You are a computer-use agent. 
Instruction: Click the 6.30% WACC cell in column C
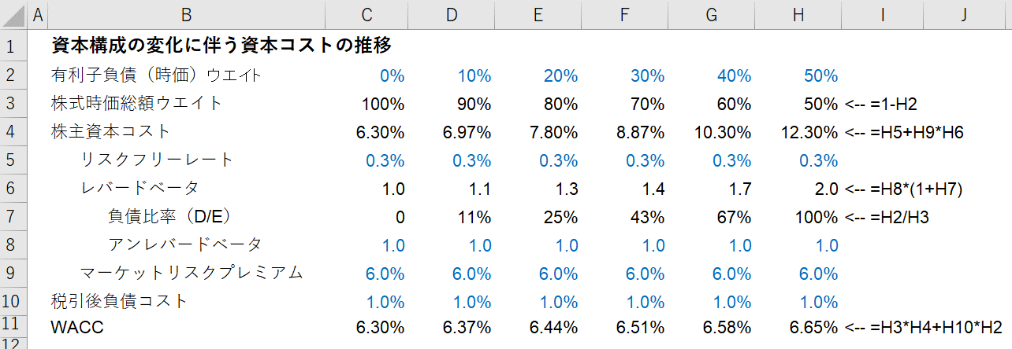pyautogui.click(x=380, y=327)
